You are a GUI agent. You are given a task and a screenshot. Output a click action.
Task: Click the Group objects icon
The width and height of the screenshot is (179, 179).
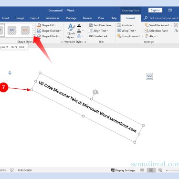(176, 25)
